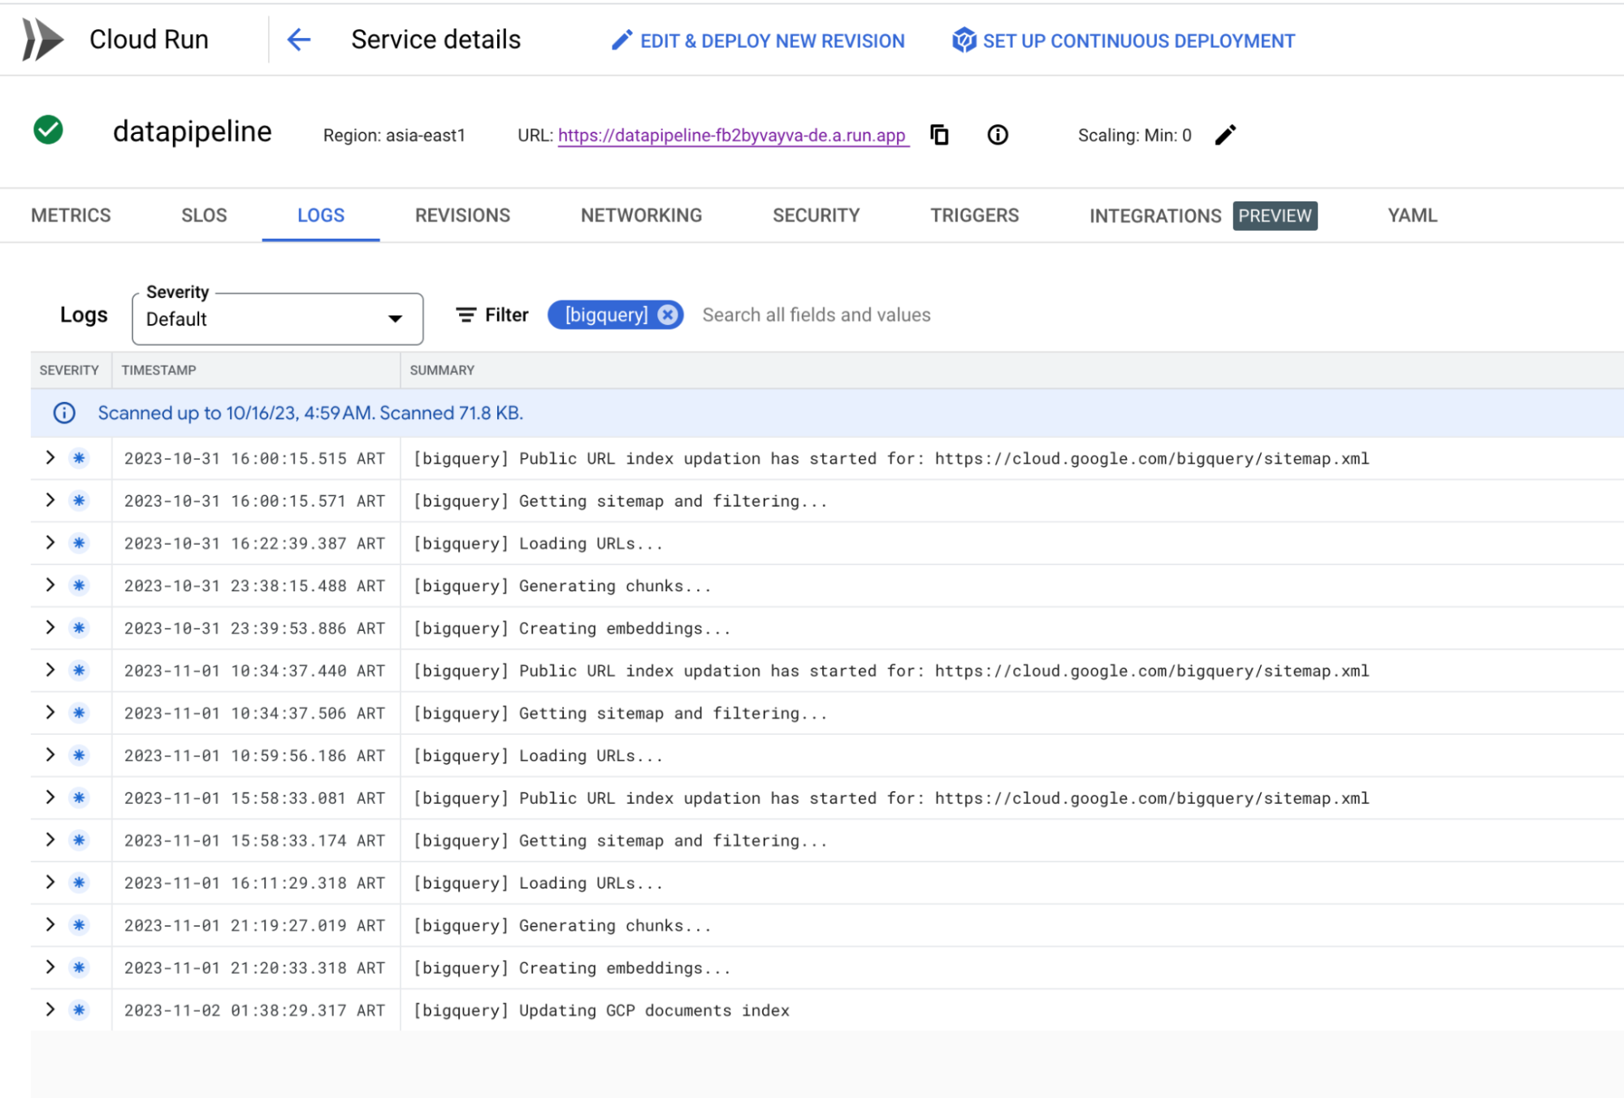Click severity icon of 10:59:56.186 log
Image resolution: width=1624 pixels, height=1098 pixels.
(79, 755)
